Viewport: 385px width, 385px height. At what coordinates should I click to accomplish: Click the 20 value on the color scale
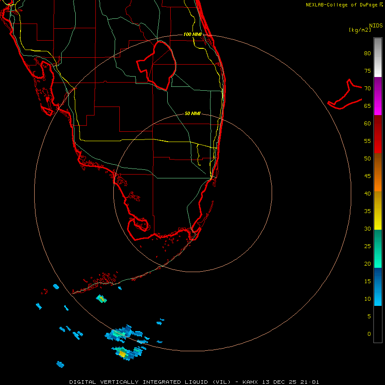tap(367, 264)
